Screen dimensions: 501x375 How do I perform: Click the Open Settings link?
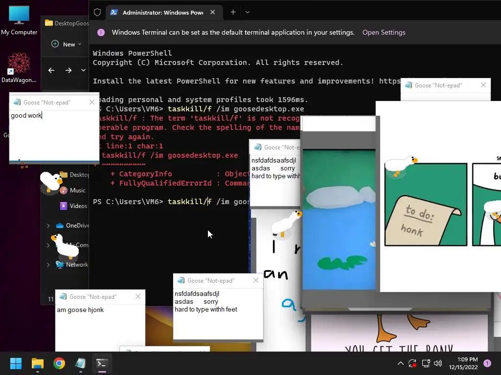384,32
